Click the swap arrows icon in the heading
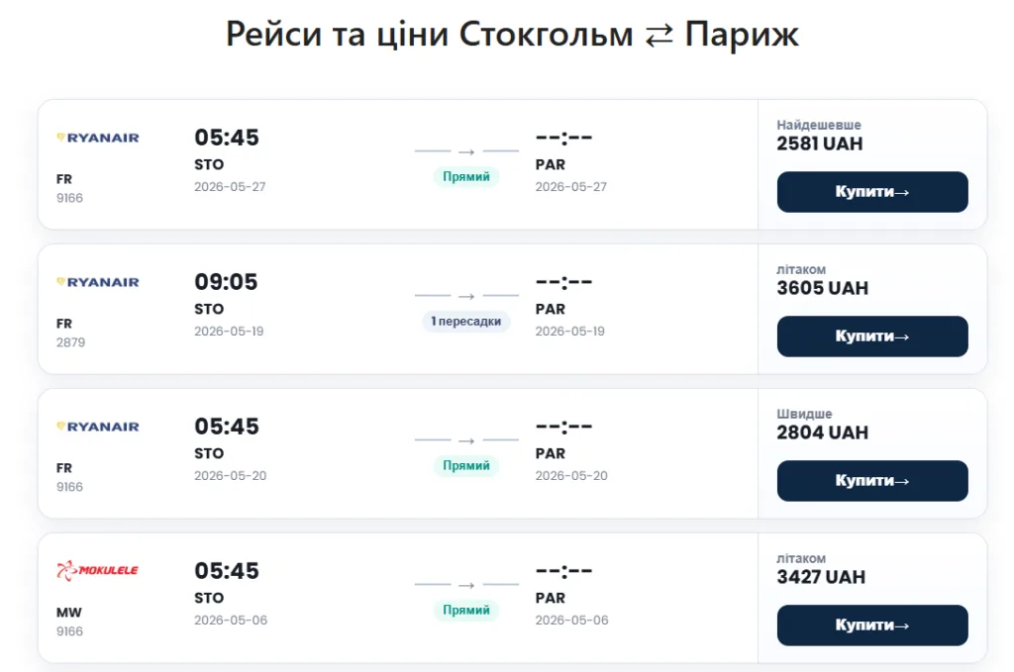 click(659, 36)
